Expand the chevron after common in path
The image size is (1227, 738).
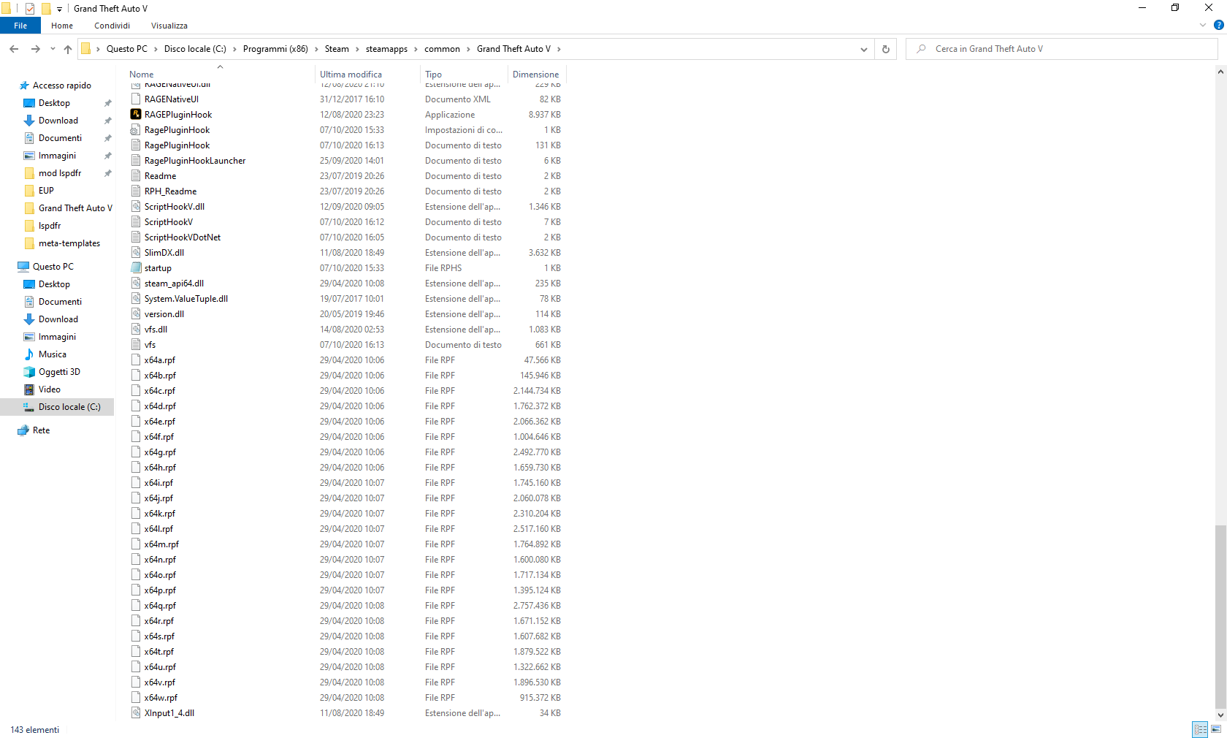pos(468,49)
